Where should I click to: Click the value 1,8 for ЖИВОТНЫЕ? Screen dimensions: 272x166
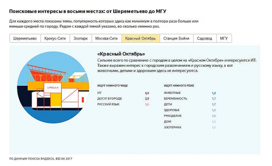214,93
